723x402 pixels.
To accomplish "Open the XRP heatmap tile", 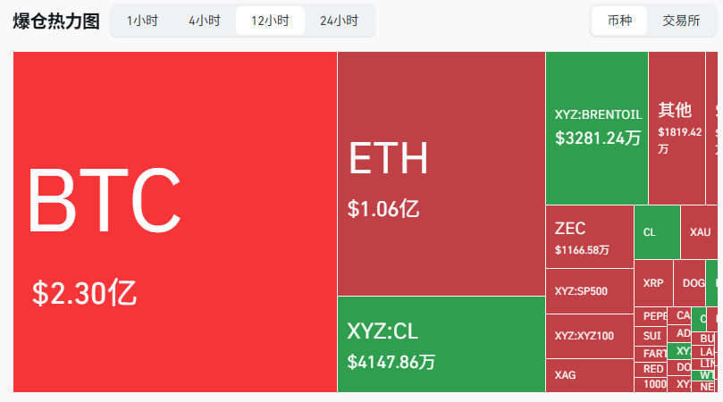I will tap(653, 282).
